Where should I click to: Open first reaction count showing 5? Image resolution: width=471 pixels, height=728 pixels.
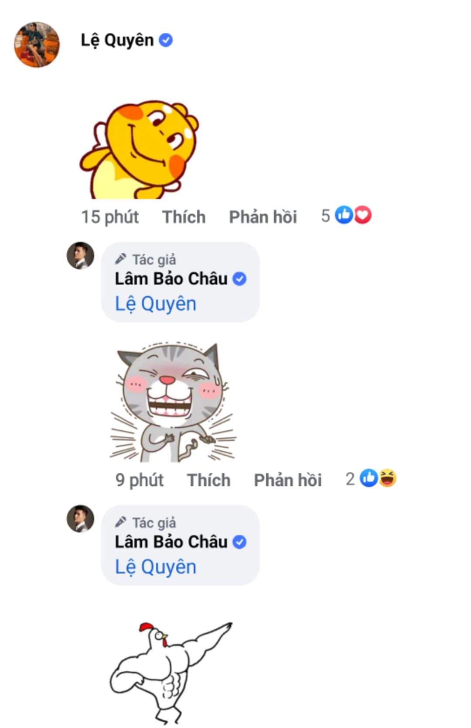pyautogui.click(x=325, y=216)
